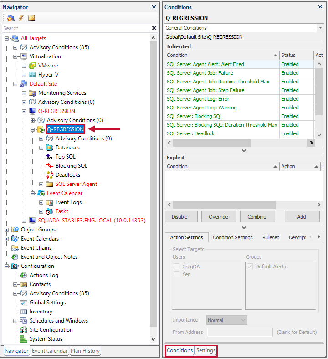
Task: Click the Blocking SQL icon
Action: click(x=50, y=166)
